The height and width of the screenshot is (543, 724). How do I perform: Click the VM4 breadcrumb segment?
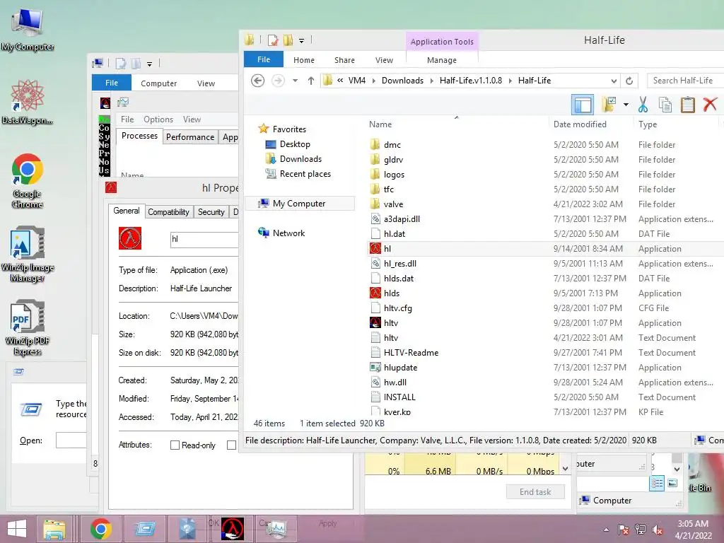[357, 81]
